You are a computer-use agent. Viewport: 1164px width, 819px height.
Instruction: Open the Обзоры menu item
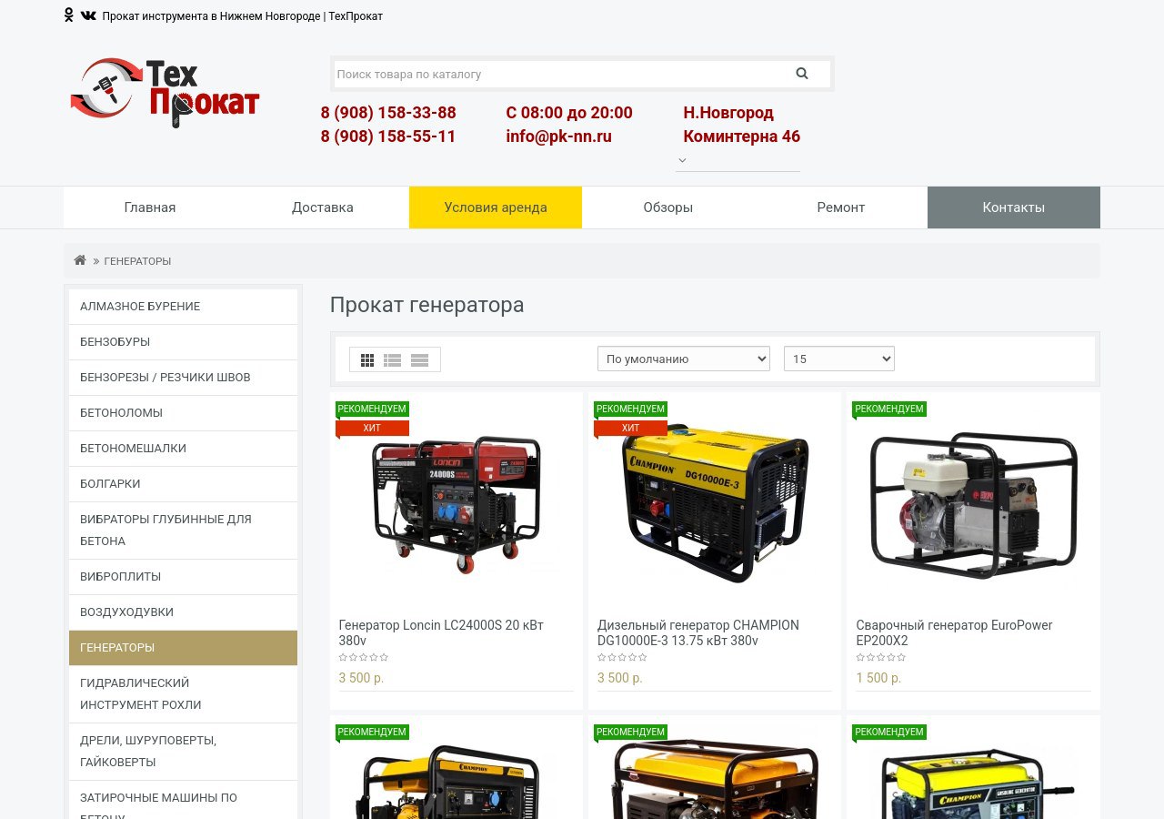pos(668,207)
